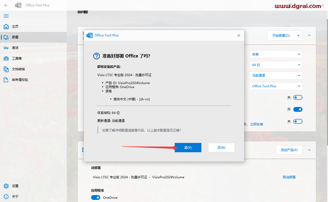
Task: Confirm deployment with 是(Y) button
Action: [x=188, y=148]
